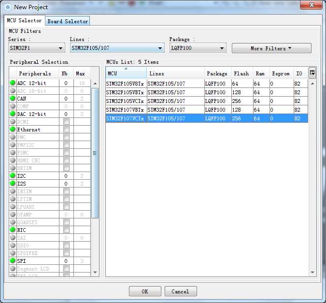
Task: Click the green status dot beside RTC
Action: [13, 230]
